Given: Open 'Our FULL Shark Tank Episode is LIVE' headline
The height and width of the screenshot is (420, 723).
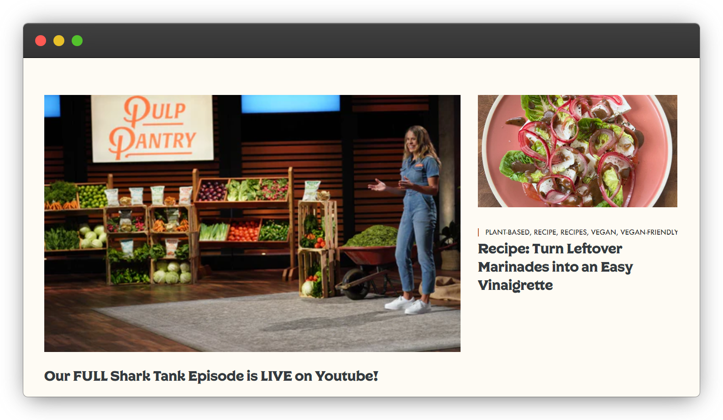Looking at the screenshot, I should pyautogui.click(x=211, y=376).
